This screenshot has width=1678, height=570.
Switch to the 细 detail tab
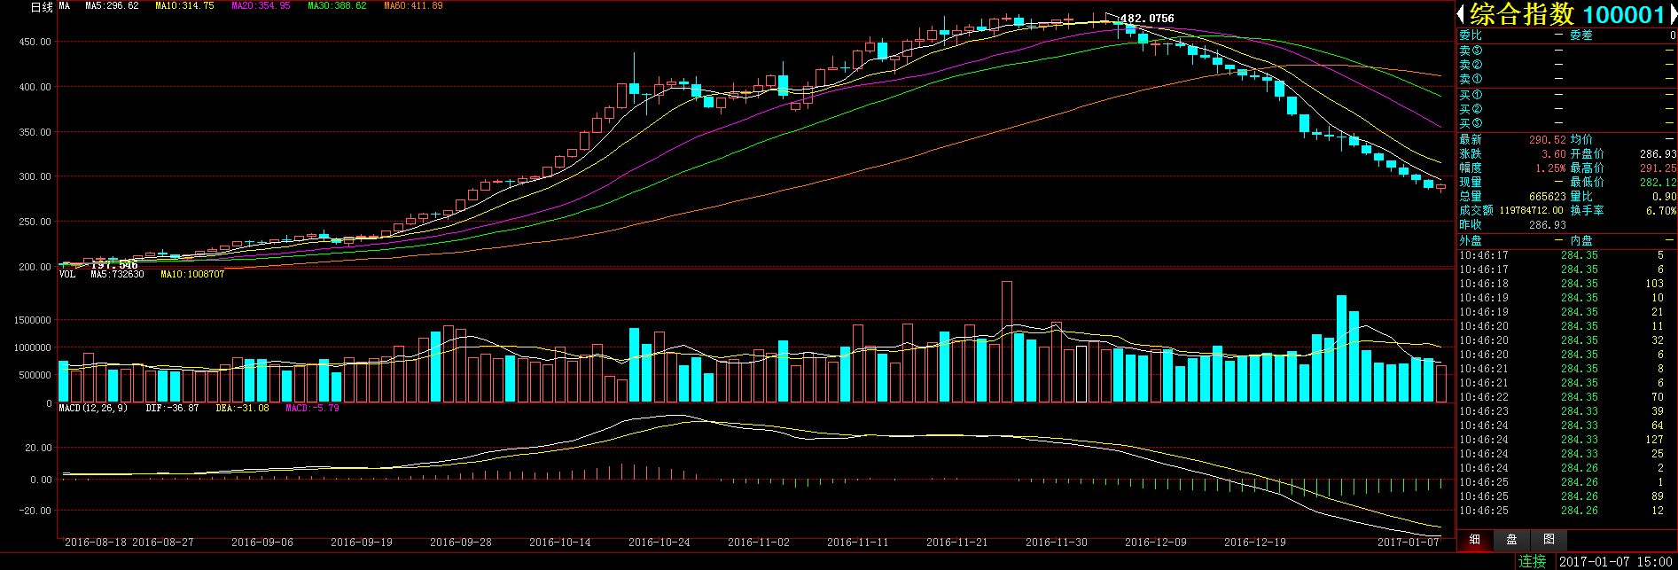click(1474, 539)
